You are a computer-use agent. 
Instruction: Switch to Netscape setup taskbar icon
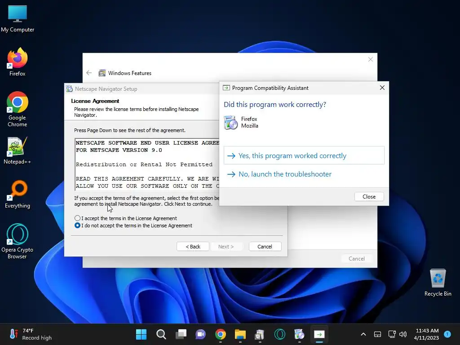299,334
